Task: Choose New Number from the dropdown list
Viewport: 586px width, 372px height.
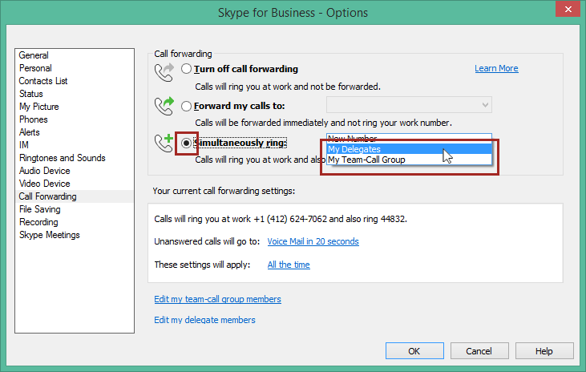Action: (x=409, y=139)
